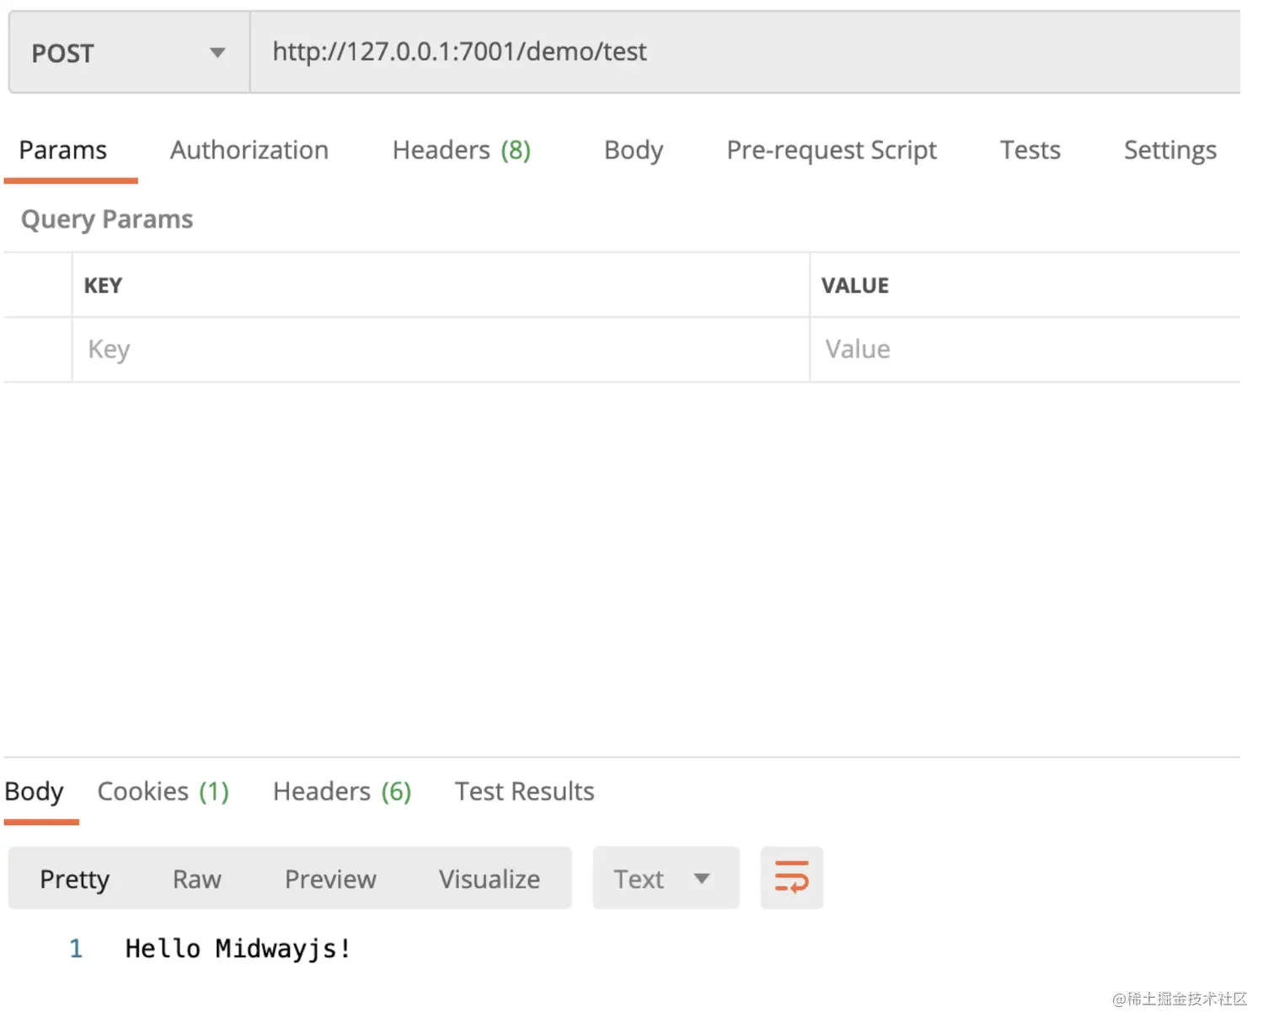The height and width of the screenshot is (1034, 1274).
Task: Open the Text format dropdown
Action: point(666,879)
